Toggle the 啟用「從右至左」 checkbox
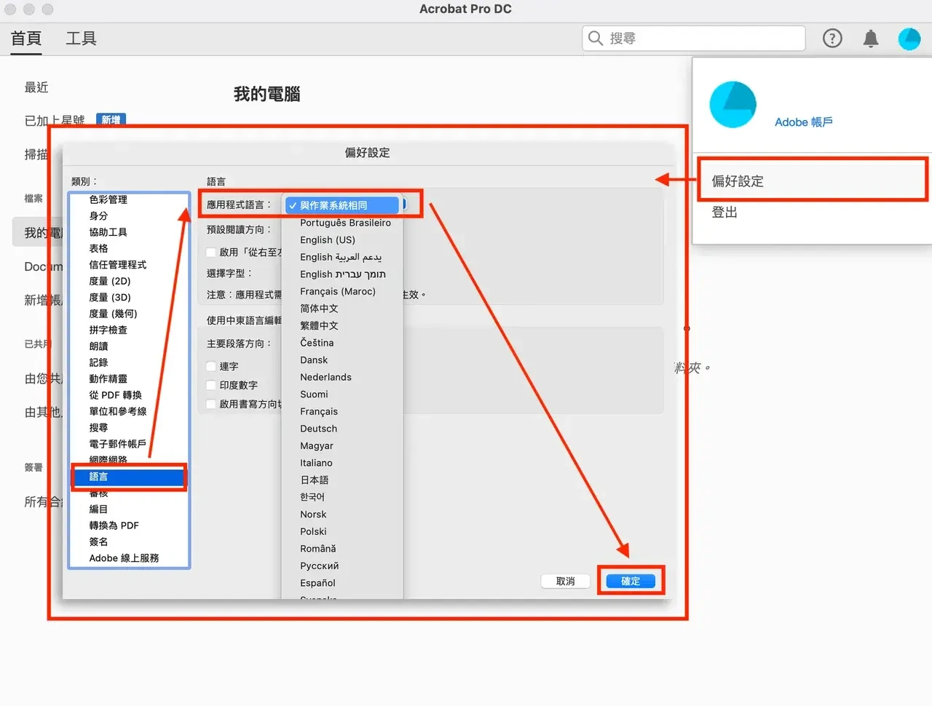The width and height of the screenshot is (932, 706). coord(211,252)
